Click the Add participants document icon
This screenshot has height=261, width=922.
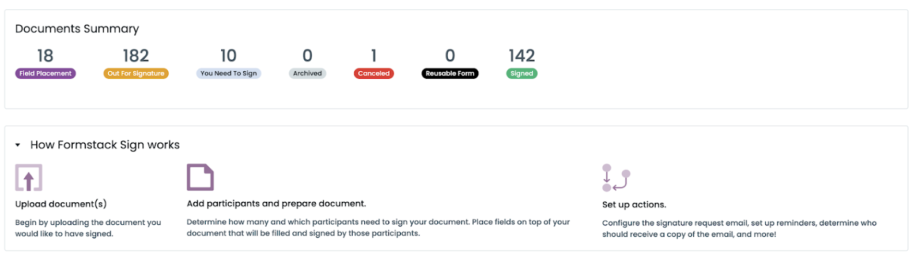(200, 177)
